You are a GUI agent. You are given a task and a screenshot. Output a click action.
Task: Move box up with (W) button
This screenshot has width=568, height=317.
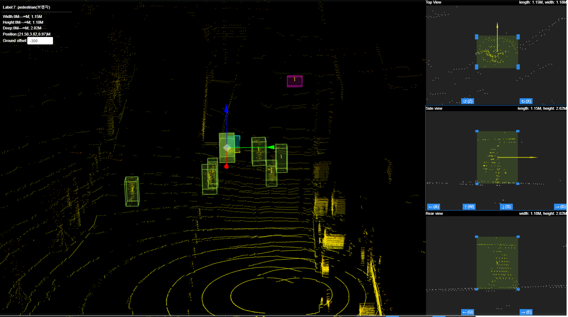point(469,207)
